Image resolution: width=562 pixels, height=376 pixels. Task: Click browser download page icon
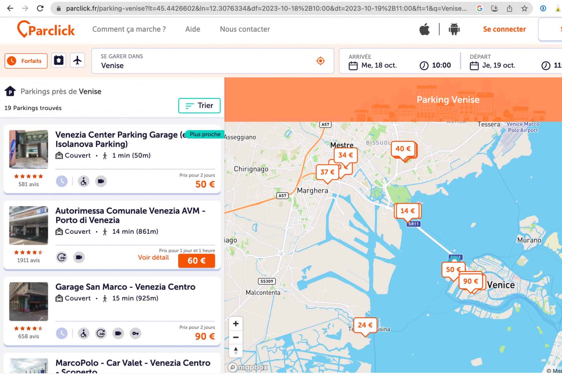pos(495,8)
